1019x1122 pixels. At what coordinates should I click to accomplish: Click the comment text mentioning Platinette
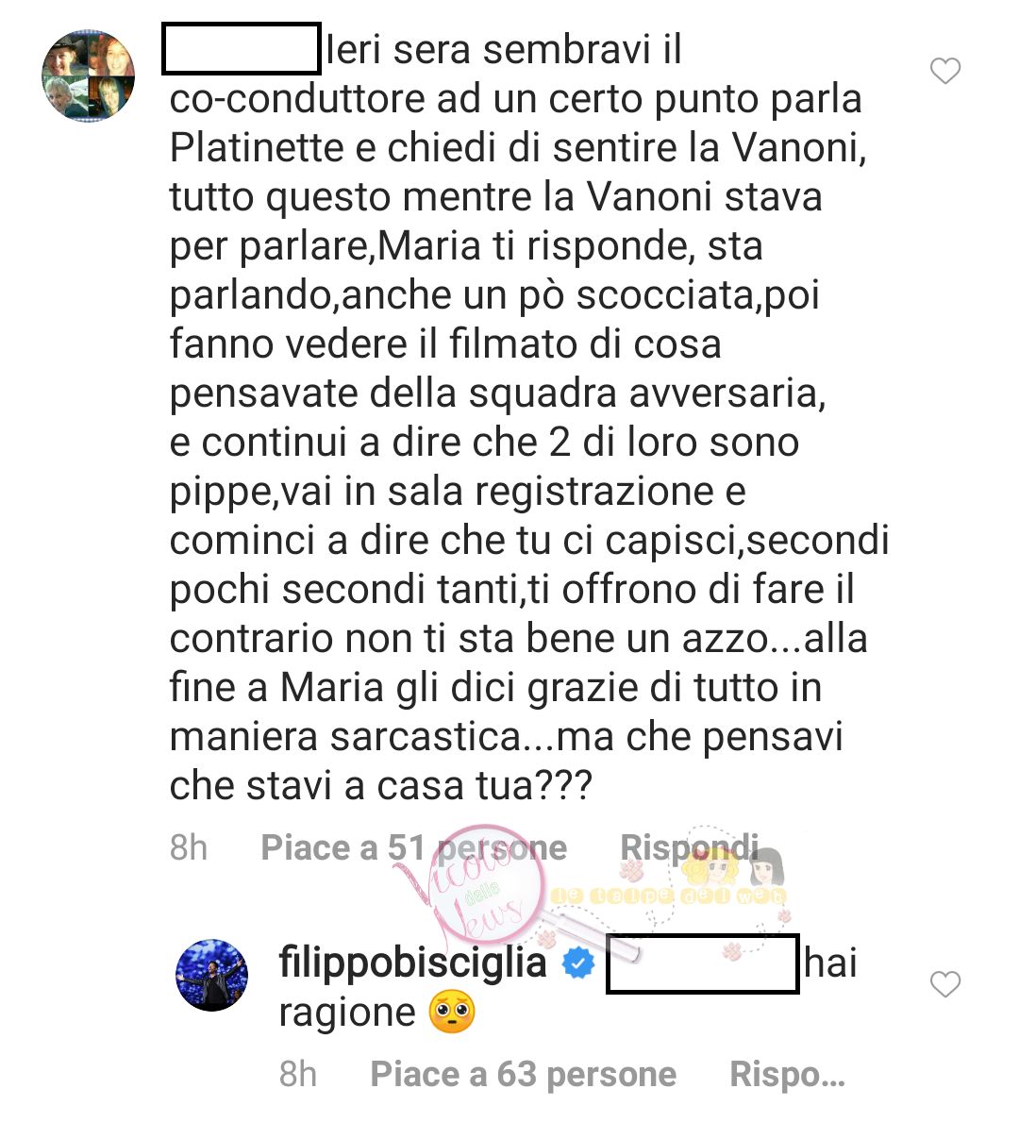click(x=518, y=148)
